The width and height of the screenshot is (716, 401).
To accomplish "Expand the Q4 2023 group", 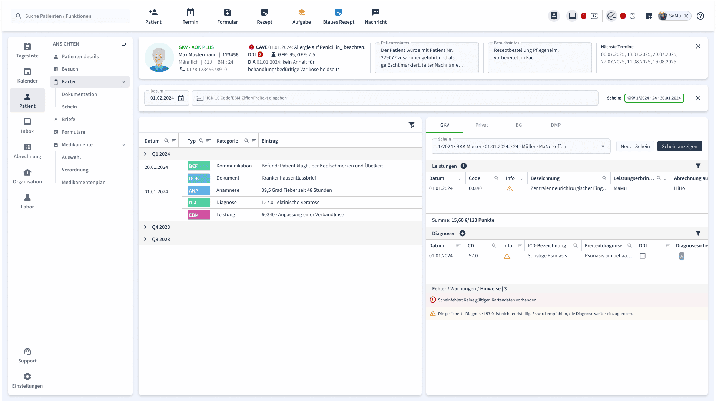I will tap(145, 227).
